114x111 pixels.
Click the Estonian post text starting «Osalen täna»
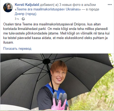(56, 33)
